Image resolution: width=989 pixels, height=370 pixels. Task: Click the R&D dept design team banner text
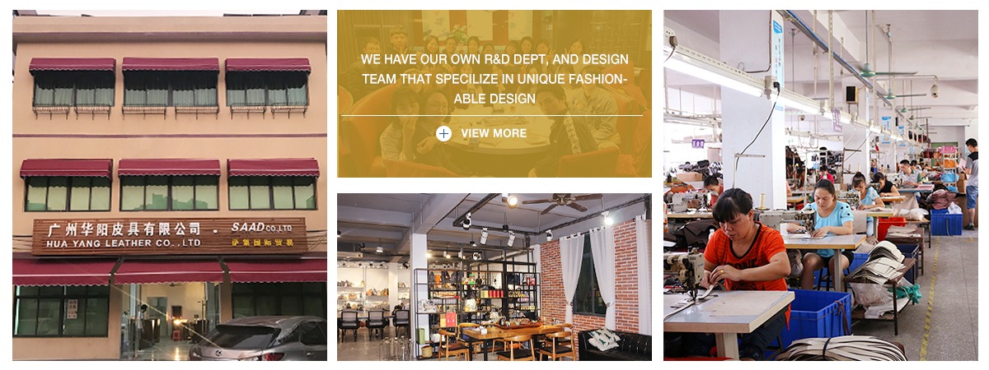coord(494,79)
